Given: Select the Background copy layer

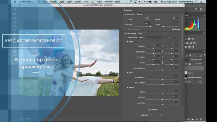Looking at the screenshot, I should [x=194, y=77].
